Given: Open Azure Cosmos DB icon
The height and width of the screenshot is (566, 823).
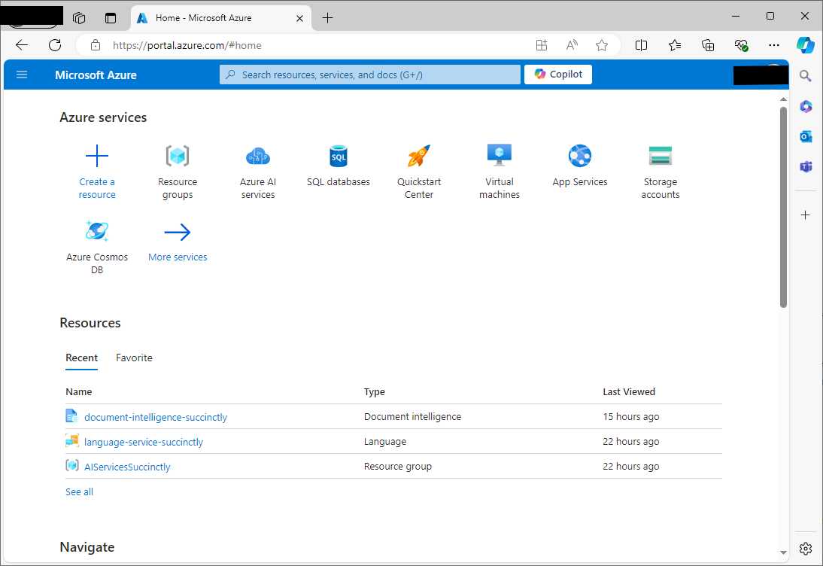Looking at the screenshot, I should pos(96,231).
